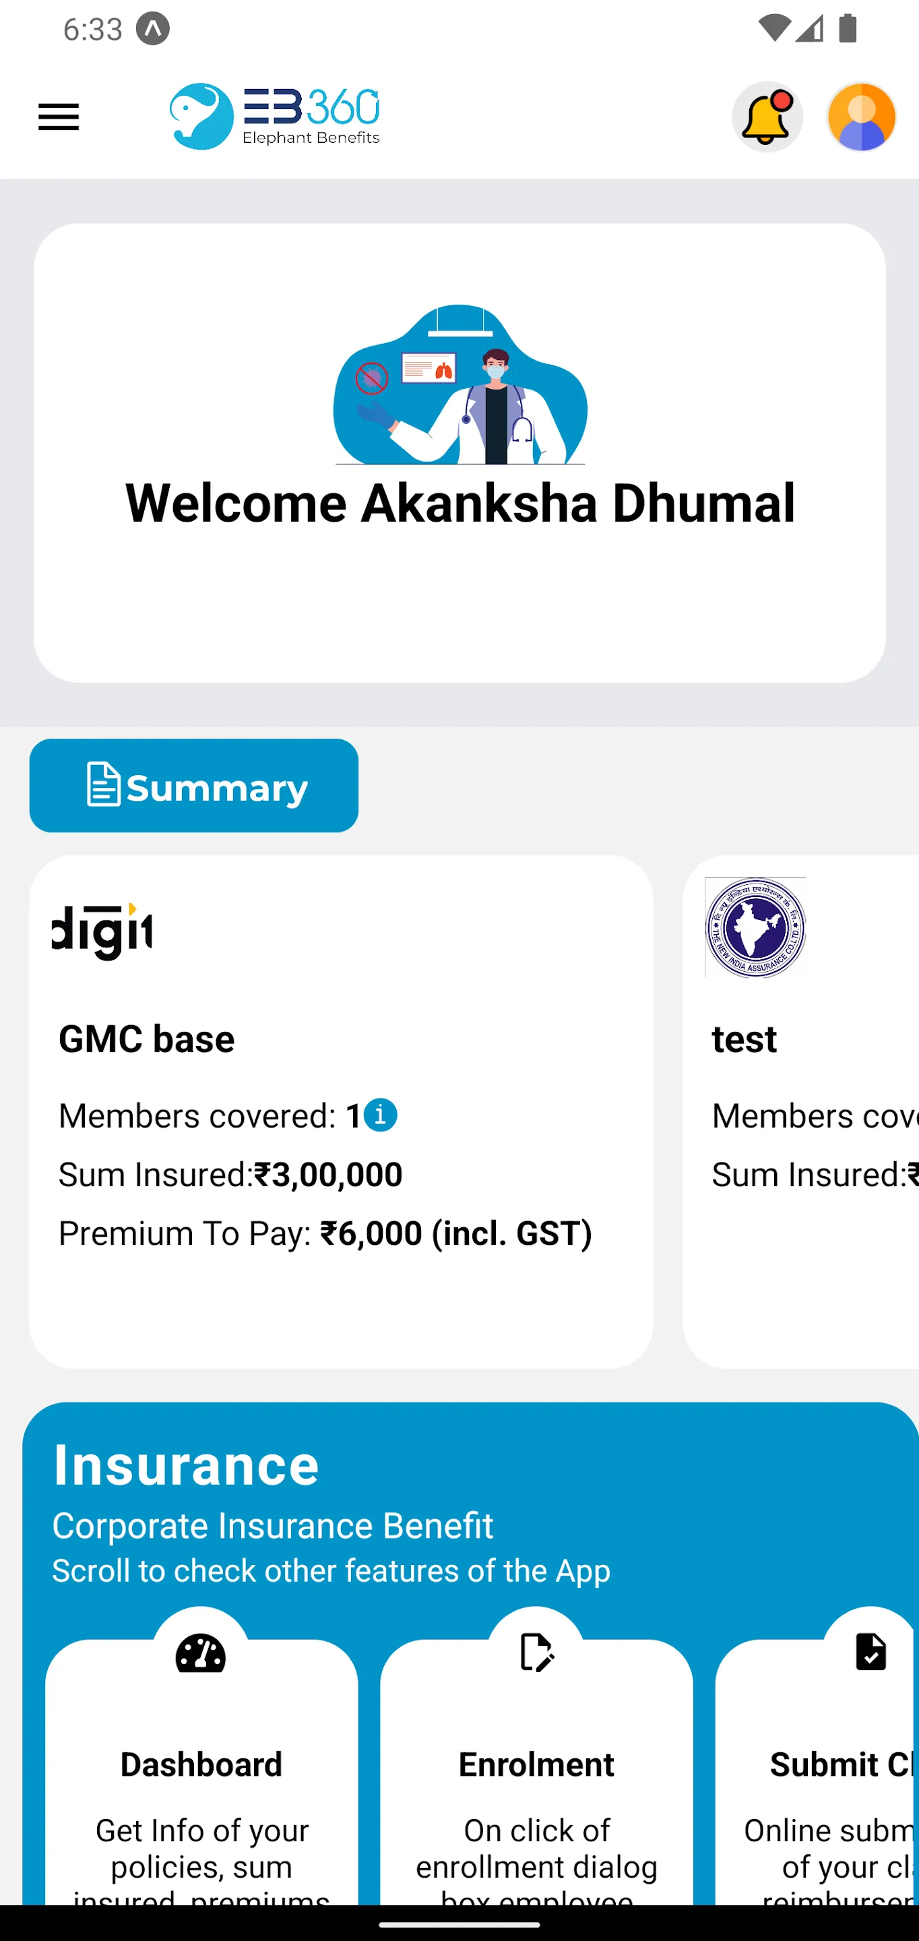The image size is (919, 1941).
Task: Tap the doctor illustration in welcome card
Action: tap(460, 384)
